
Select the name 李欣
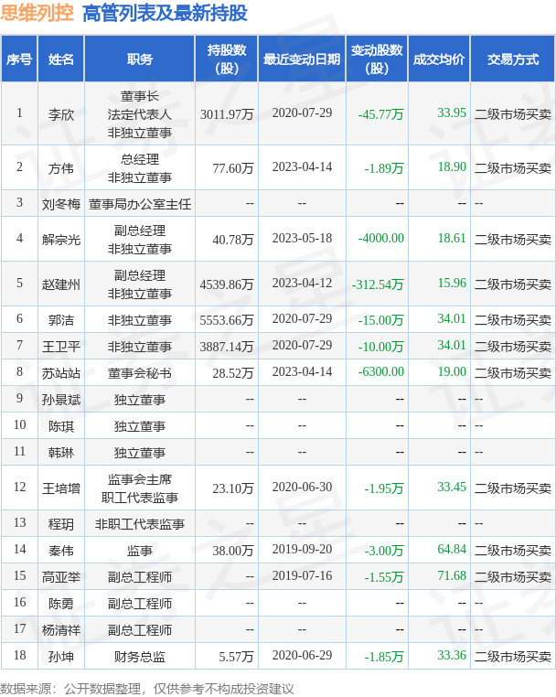point(61,114)
